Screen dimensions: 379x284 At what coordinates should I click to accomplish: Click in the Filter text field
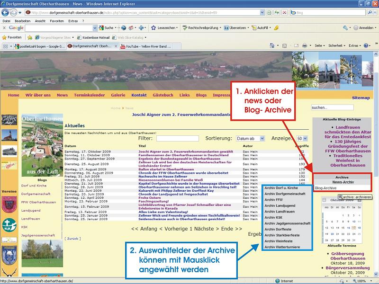click(177, 138)
